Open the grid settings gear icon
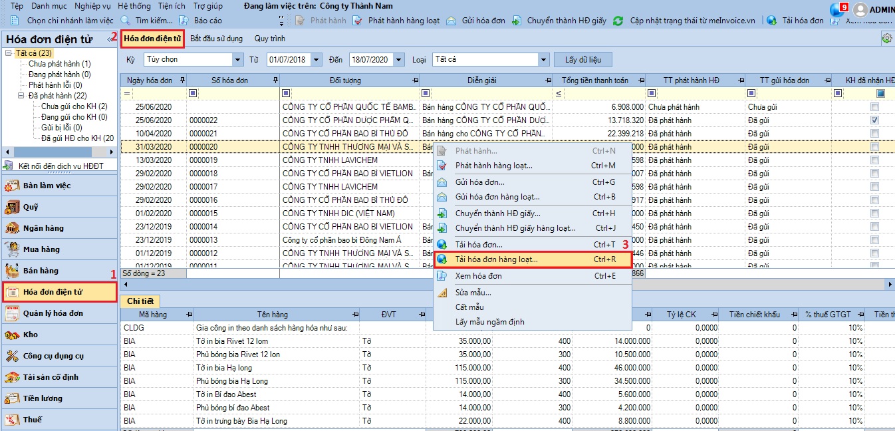 (886, 39)
